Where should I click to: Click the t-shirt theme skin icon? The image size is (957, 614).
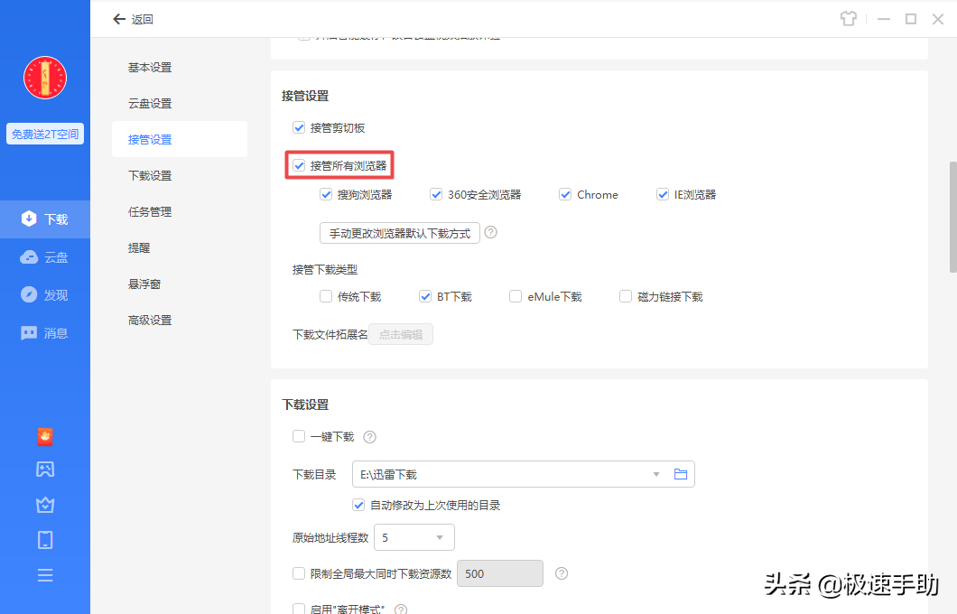[x=849, y=18]
